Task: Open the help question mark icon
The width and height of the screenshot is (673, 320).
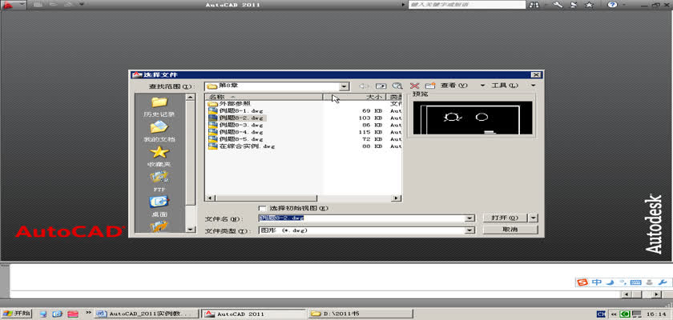Action: [612, 5]
